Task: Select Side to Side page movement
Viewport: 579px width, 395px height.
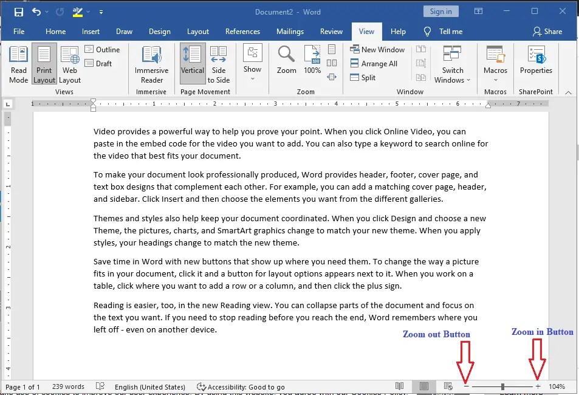Action: [x=218, y=64]
